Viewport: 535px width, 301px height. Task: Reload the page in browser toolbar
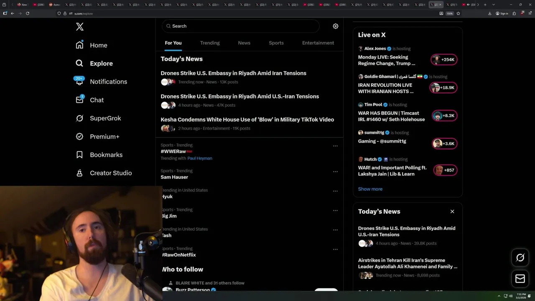coord(28,13)
